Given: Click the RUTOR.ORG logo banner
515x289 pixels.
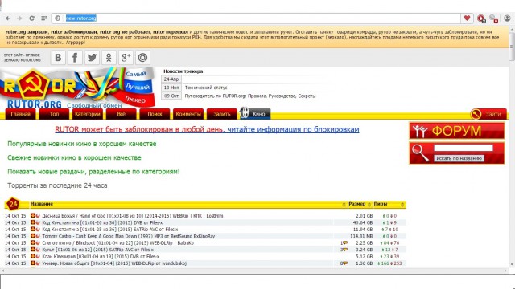Looking at the screenshot, I should (x=77, y=88).
